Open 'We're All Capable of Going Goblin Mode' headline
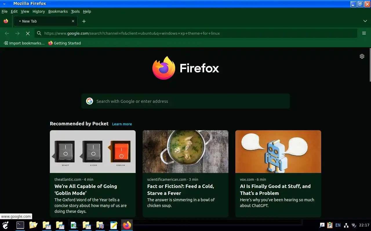This screenshot has height=231, width=371. [x=86, y=190]
